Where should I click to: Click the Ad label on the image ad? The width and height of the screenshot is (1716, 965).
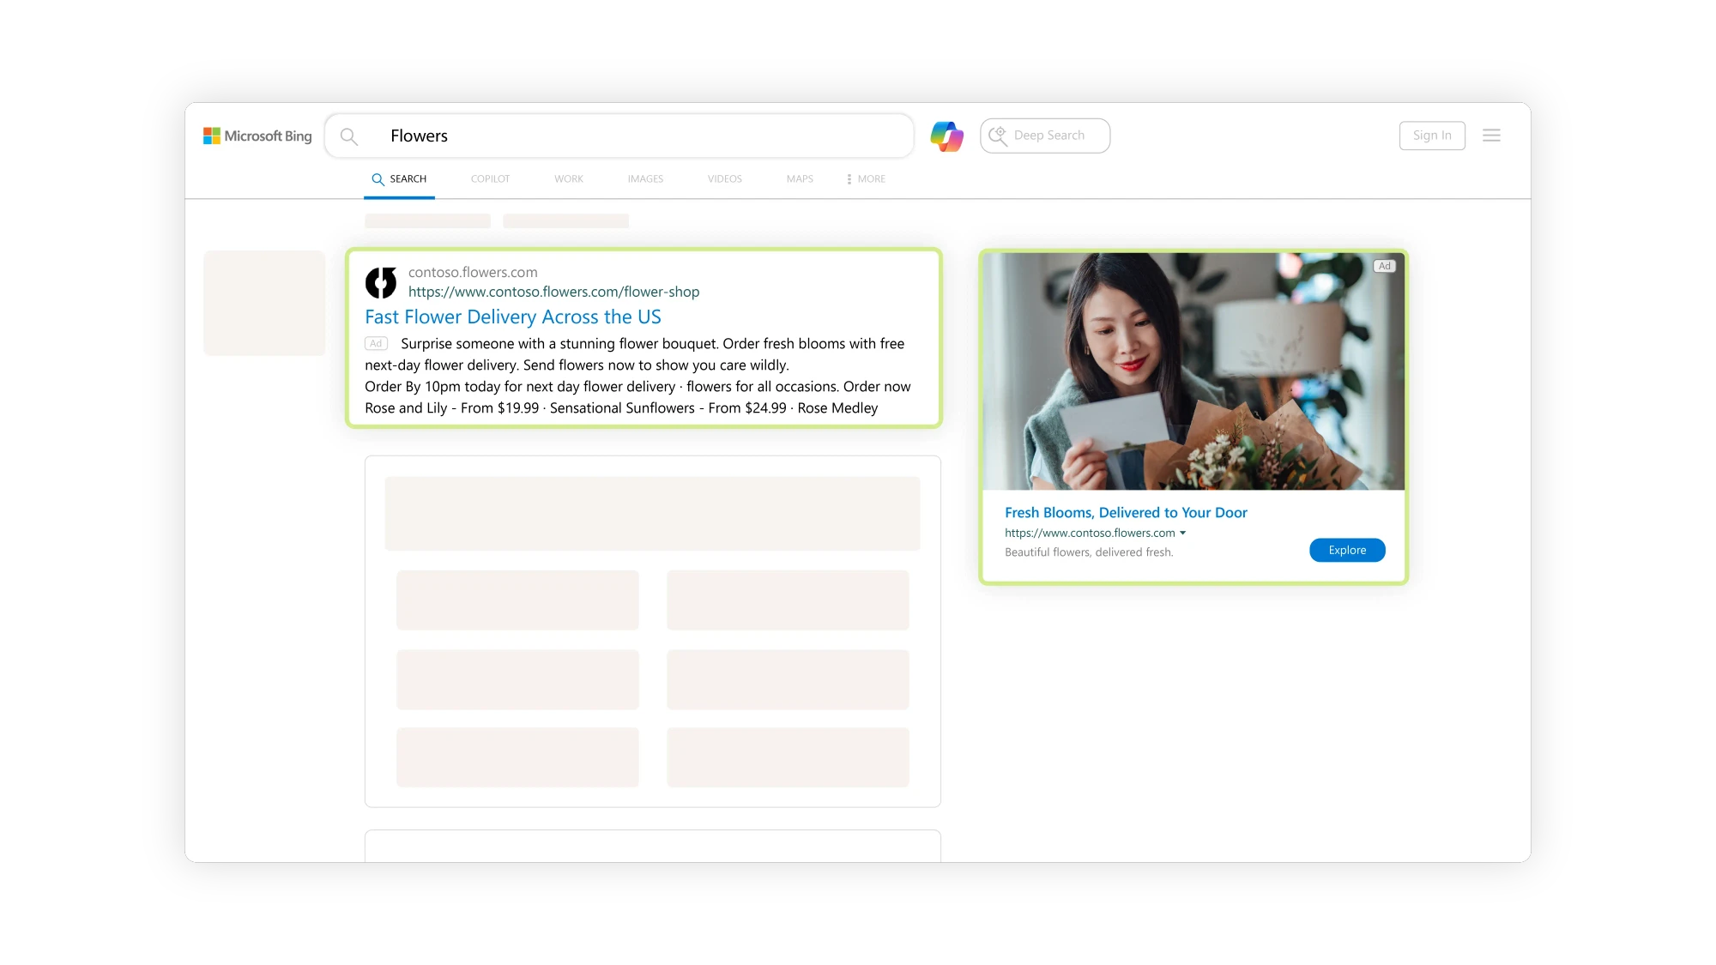[1384, 266]
